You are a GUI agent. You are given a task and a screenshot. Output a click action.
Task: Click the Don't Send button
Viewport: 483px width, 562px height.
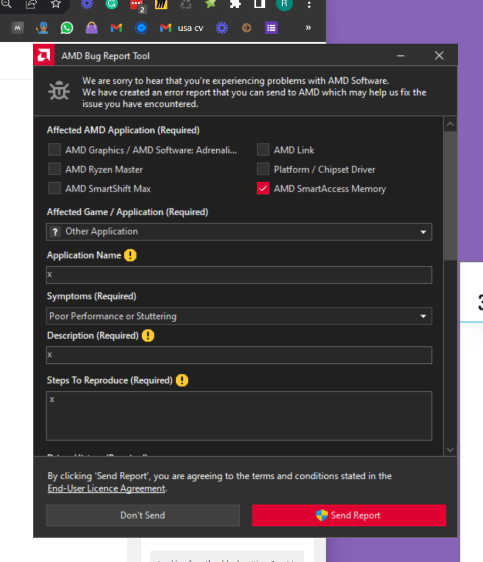click(143, 515)
